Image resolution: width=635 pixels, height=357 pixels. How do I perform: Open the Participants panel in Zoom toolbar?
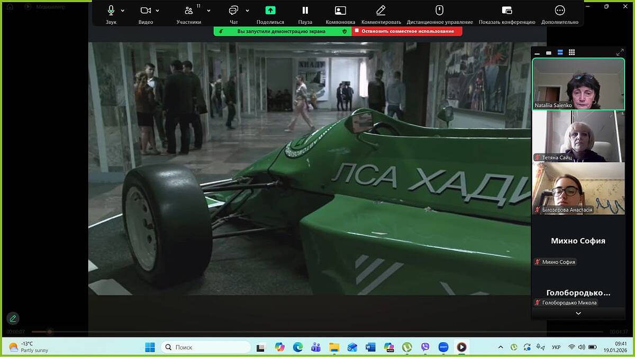click(189, 11)
